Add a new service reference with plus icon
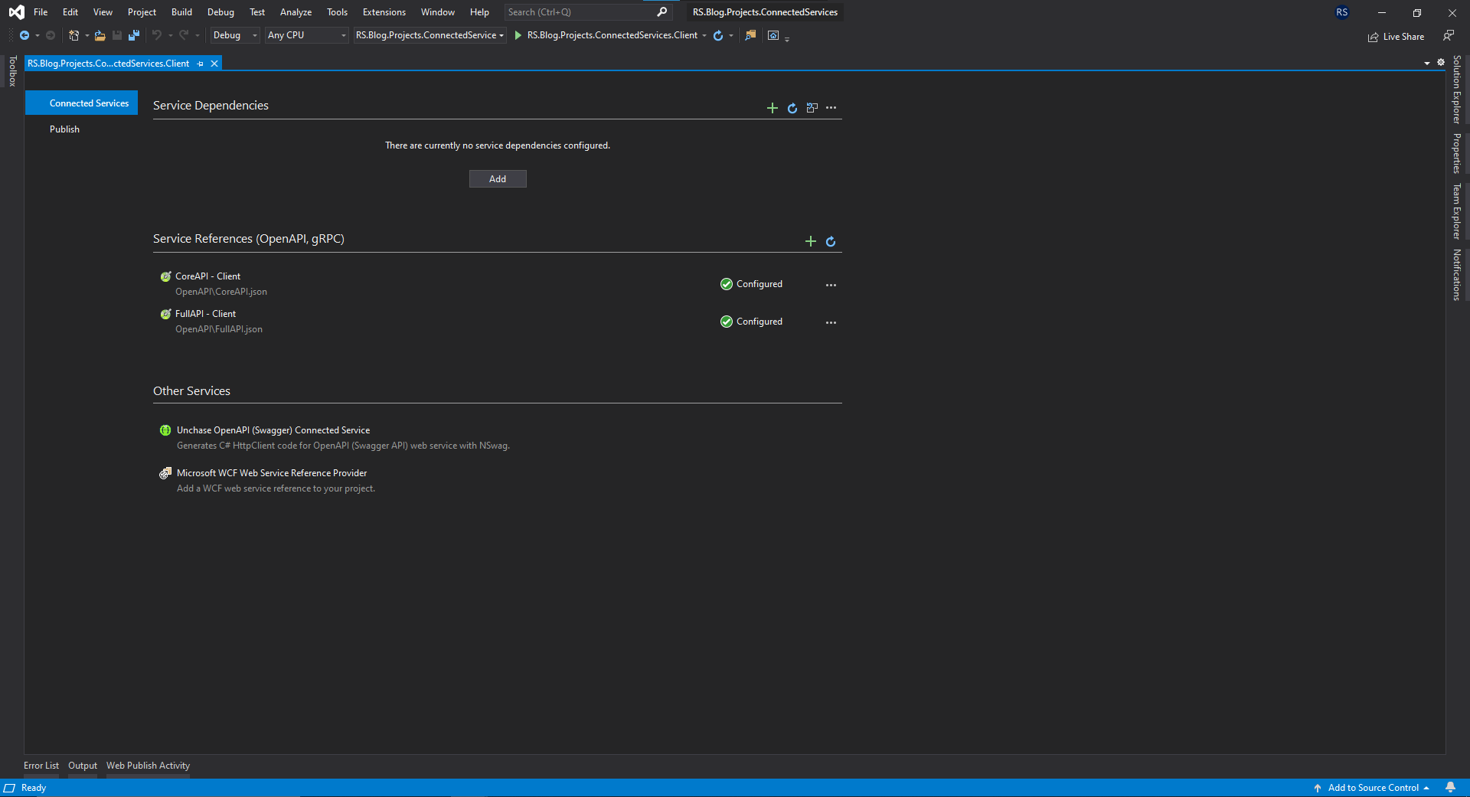The width and height of the screenshot is (1470, 797). point(811,241)
